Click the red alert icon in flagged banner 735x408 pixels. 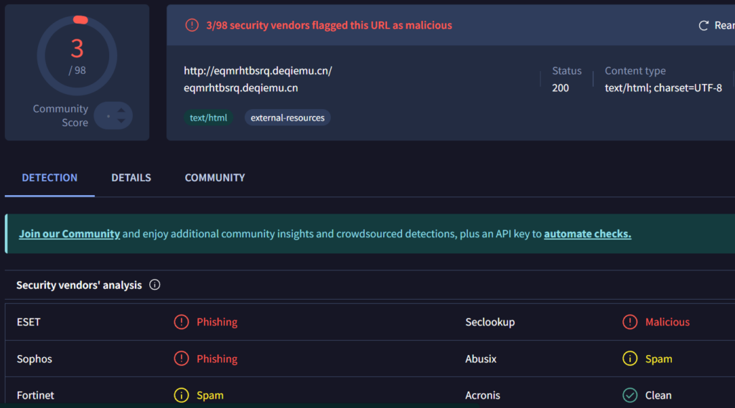tap(192, 25)
